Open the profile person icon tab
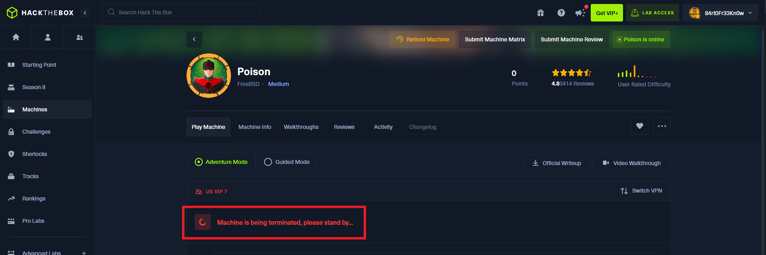766x255 pixels. [48, 37]
